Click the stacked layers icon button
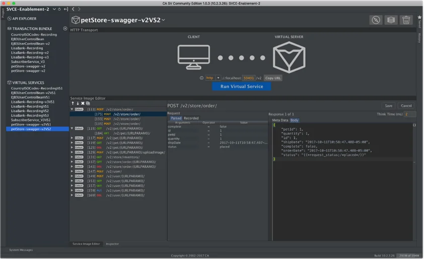The width and height of the screenshot is (424, 259). click(391, 20)
